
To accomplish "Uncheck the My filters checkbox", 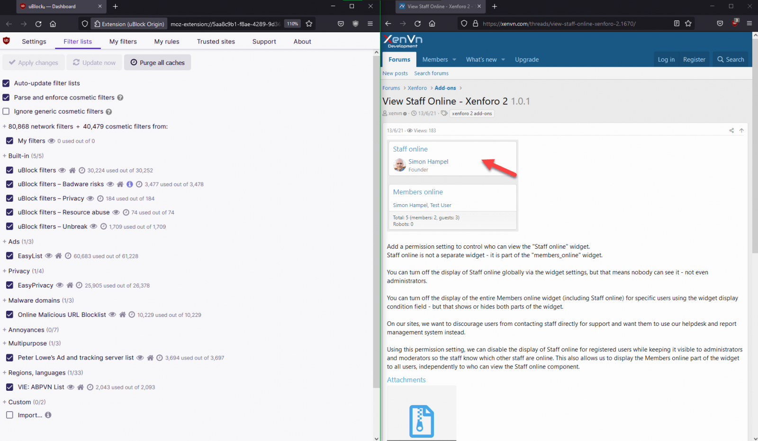I will [x=9, y=141].
